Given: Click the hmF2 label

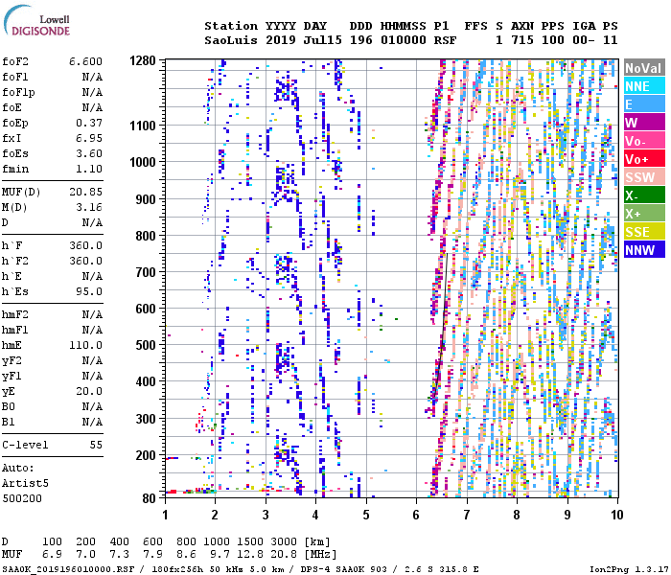Looking at the screenshot, I should point(15,315).
